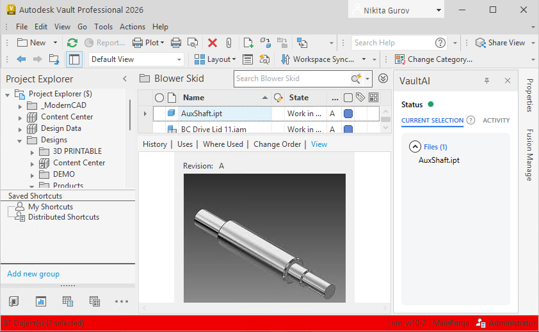Click the tag column header icon

pyautogui.click(x=360, y=98)
